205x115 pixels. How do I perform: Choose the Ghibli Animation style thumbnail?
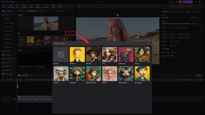click(93, 74)
